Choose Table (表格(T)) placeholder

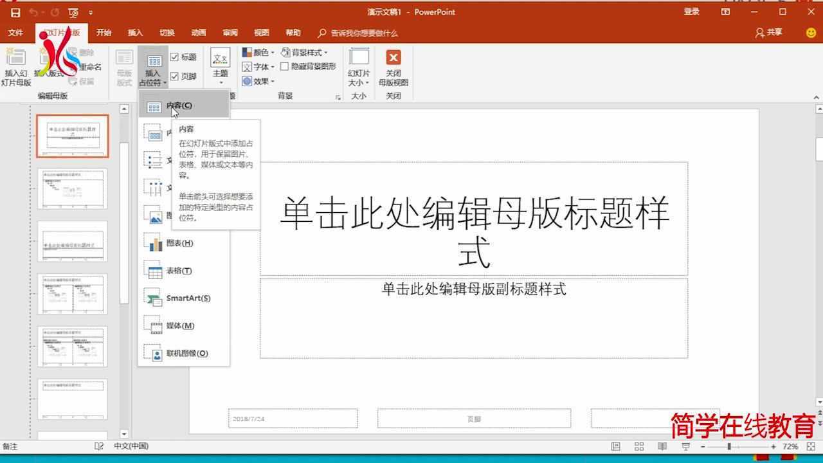tap(184, 271)
